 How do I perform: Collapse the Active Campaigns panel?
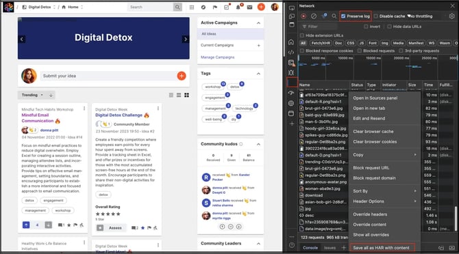tap(258, 23)
